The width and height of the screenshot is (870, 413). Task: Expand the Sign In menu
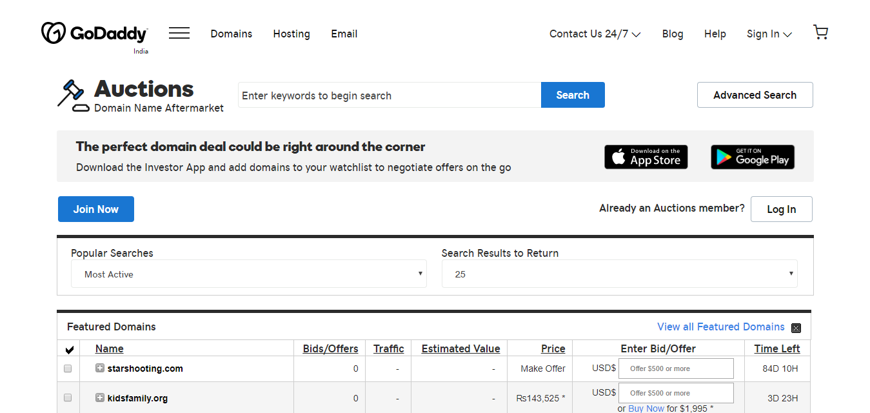(x=769, y=34)
